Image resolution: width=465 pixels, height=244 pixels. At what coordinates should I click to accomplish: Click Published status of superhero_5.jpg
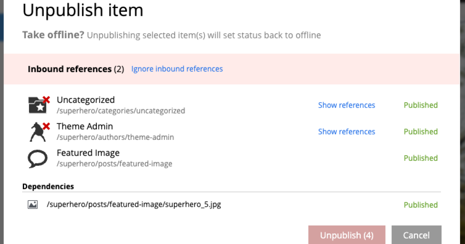[420, 205]
